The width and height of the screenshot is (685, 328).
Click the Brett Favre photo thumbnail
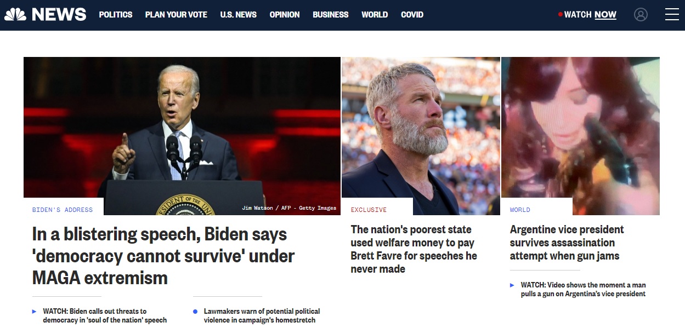click(421, 136)
